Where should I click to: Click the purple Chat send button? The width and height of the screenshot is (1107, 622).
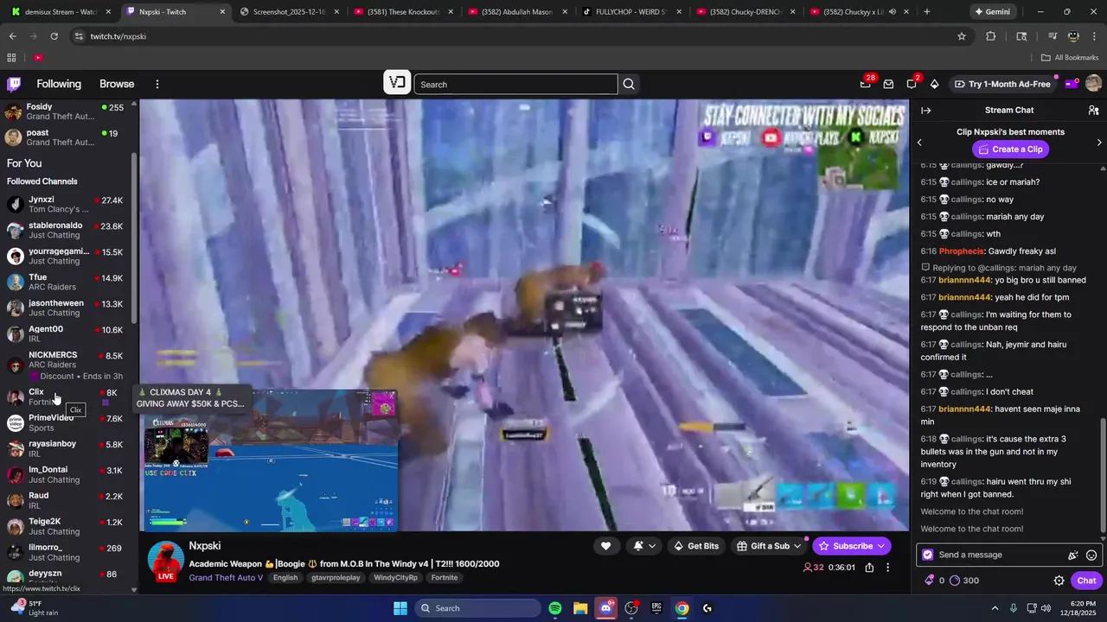[x=1086, y=581]
